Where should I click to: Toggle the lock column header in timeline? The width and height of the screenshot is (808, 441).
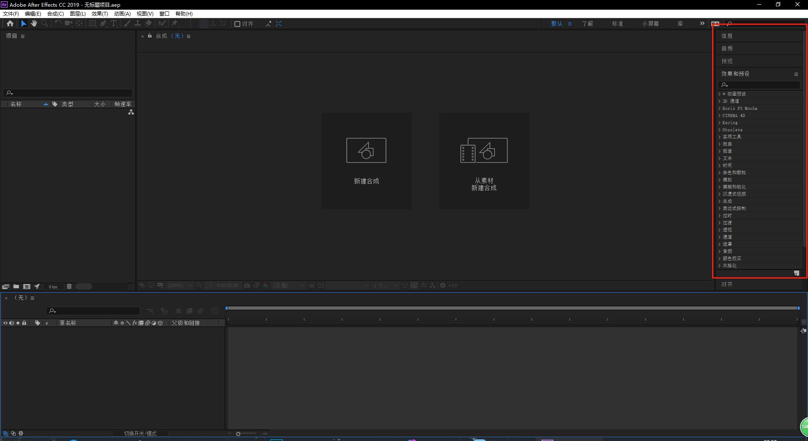tap(24, 323)
